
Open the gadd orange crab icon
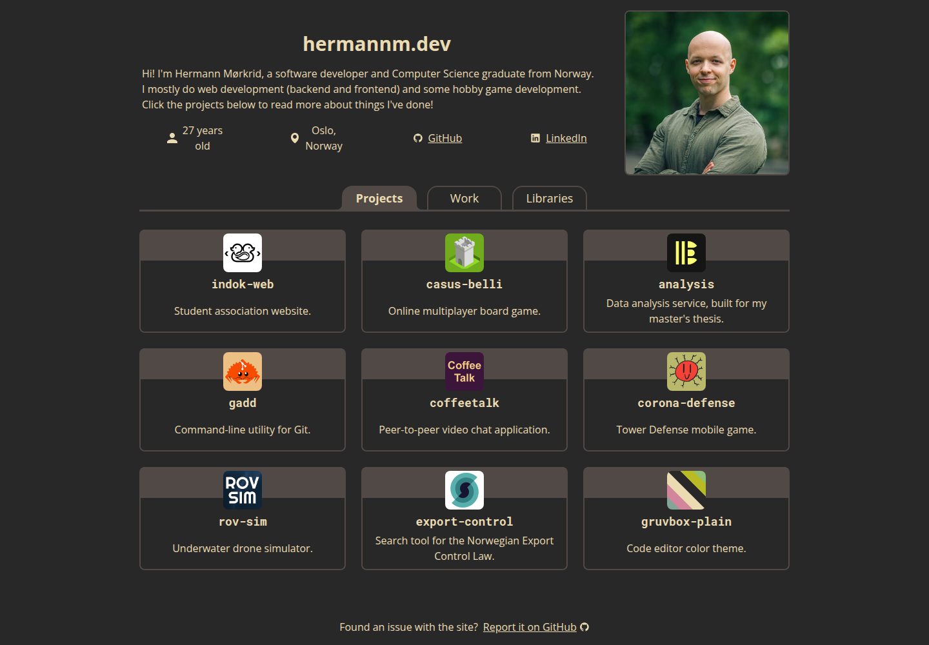(x=243, y=372)
